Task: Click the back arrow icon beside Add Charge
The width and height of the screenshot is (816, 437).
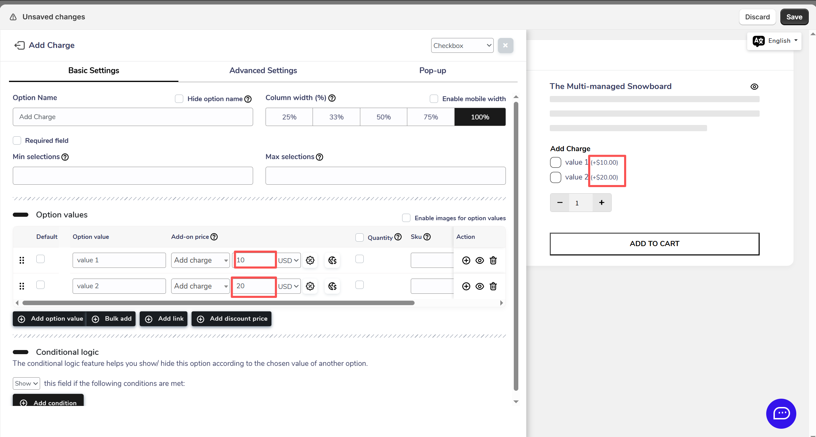Action: (x=19, y=45)
